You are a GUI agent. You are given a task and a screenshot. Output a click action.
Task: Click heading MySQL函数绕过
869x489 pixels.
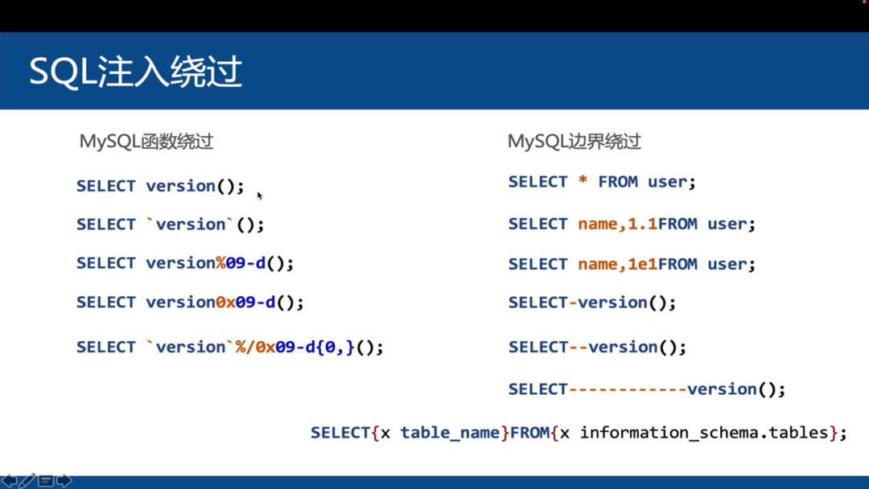146,142
